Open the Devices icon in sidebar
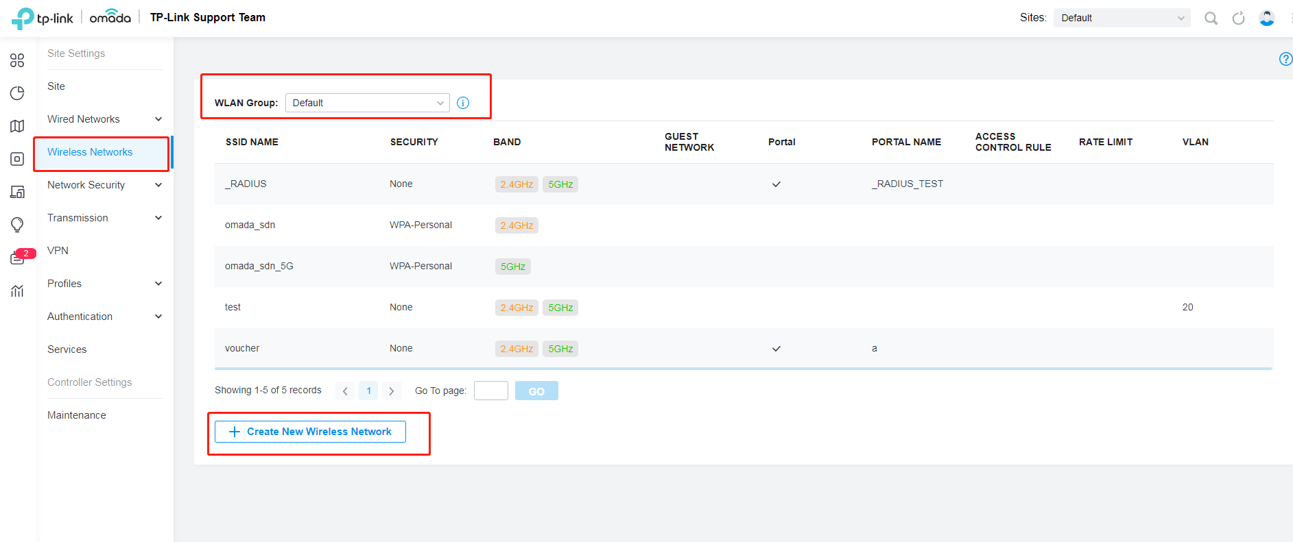Viewport: 1293px width, 542px height. pos(17,159)
